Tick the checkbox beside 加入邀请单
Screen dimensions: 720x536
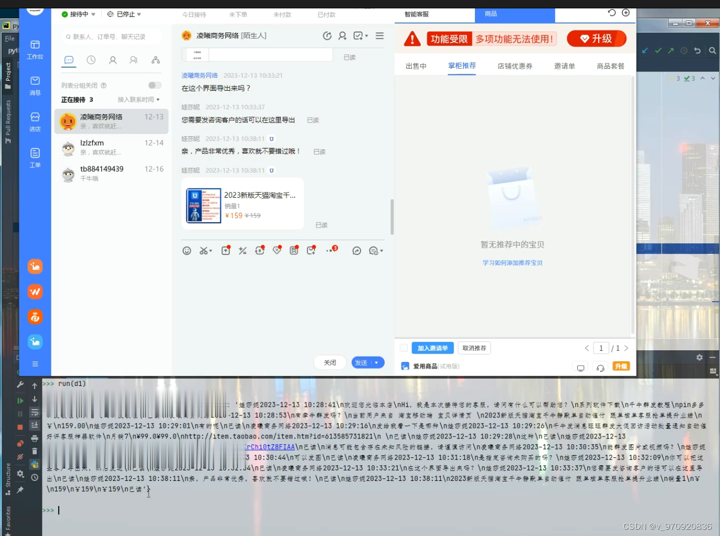click(404, 348)
